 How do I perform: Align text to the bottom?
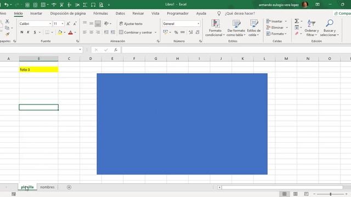pyautogui.click(x=98, y=24)
